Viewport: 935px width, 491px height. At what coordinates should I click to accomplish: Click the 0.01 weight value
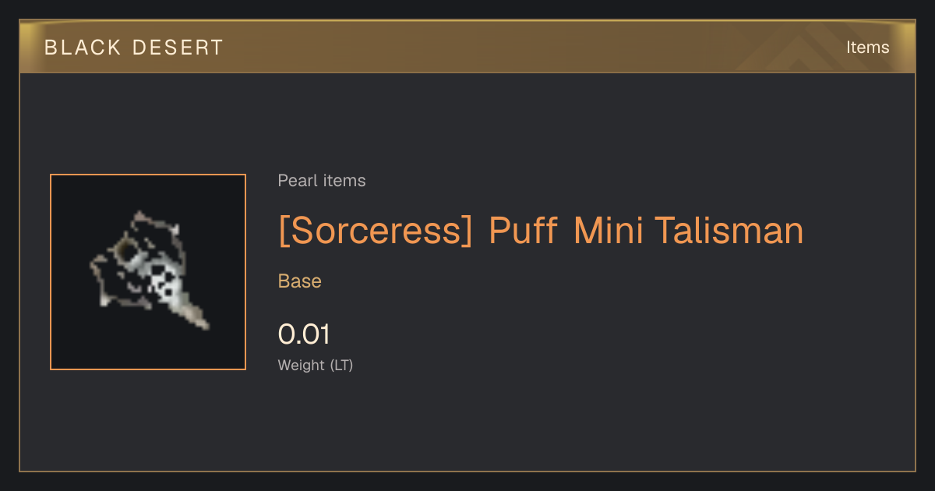[x=304, y=334]
